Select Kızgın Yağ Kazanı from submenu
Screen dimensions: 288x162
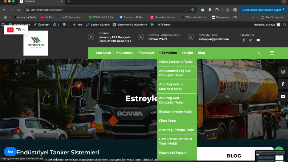(x=177, y=153)
